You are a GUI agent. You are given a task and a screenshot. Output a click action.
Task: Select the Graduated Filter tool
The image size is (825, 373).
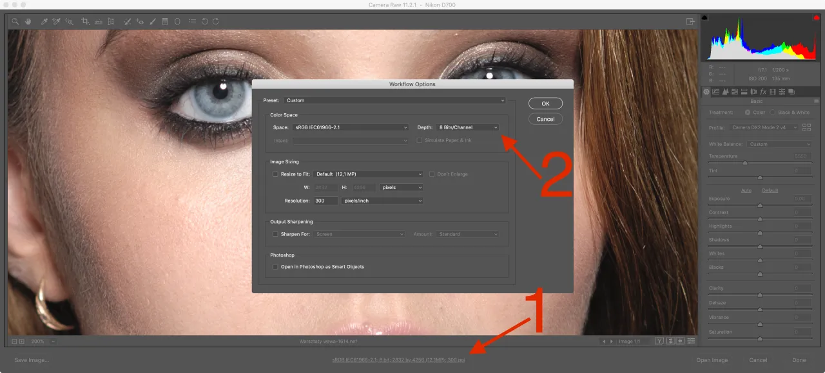point(165,21)
